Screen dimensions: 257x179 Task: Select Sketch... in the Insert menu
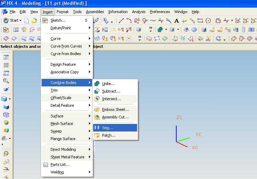(67, 20)
